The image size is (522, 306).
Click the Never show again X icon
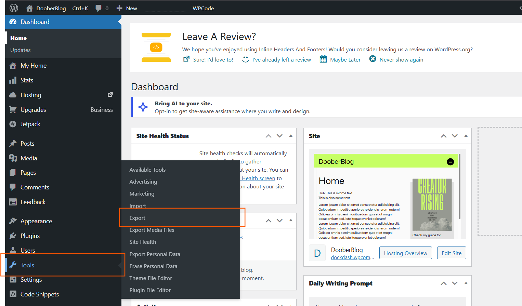point(373,59)
